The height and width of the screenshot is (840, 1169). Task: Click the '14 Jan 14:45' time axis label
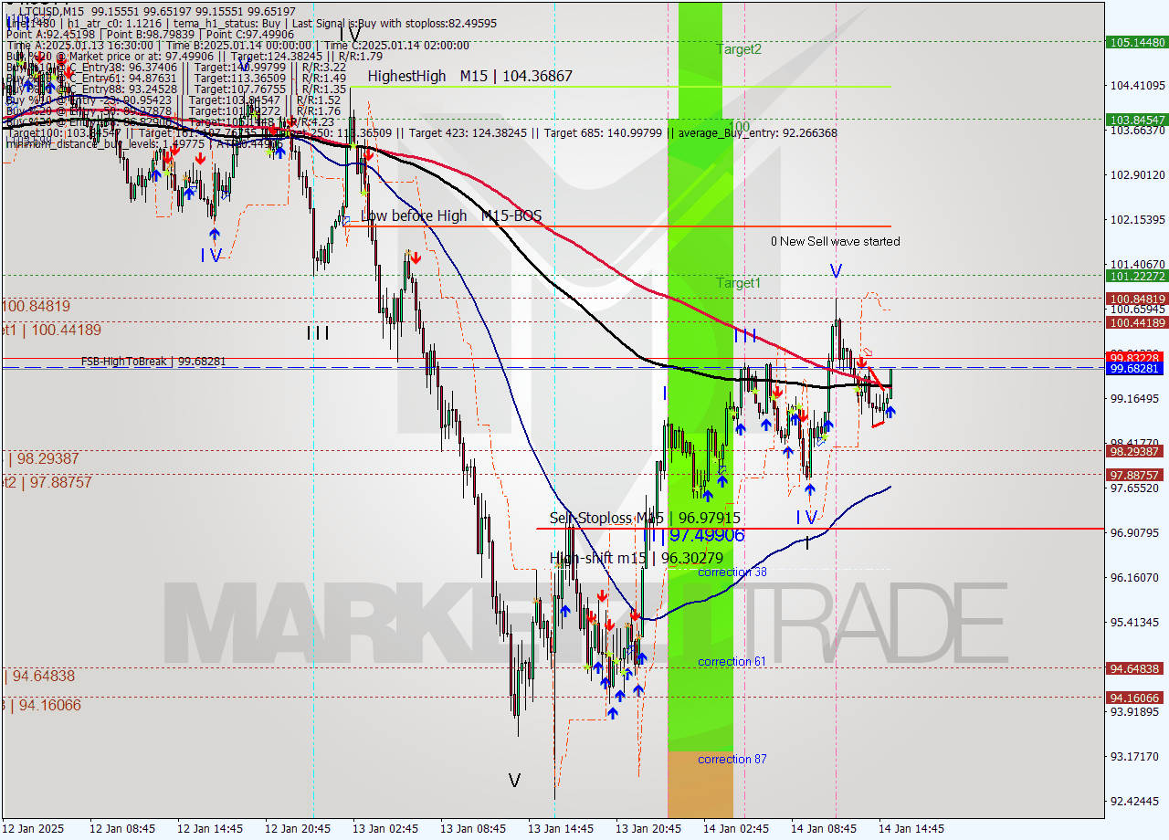click(x=911, y=829)
